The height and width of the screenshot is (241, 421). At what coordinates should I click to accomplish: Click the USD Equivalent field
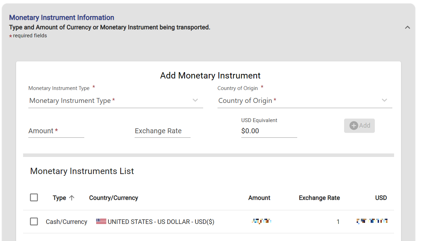click(x=269, y=131)
